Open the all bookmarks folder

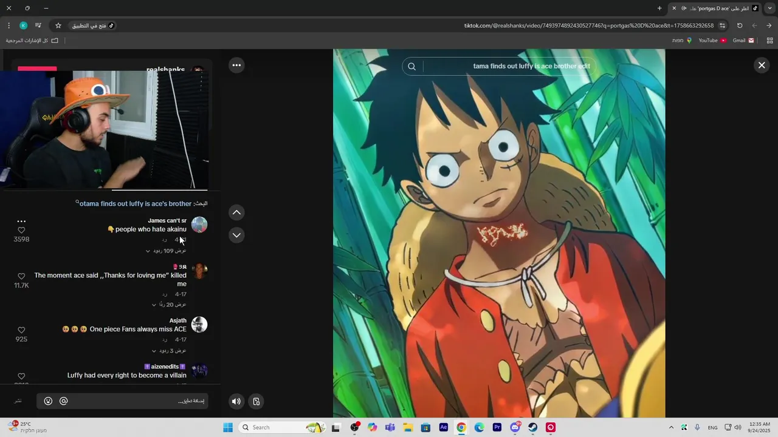32,41
